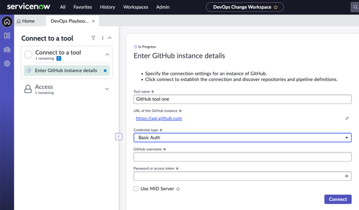Viewport: 359px width, 210px height.
Task: Click the filter funnel icon
Action: 93,38
